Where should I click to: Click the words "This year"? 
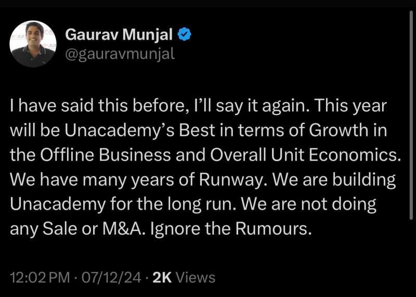[357, 106]
